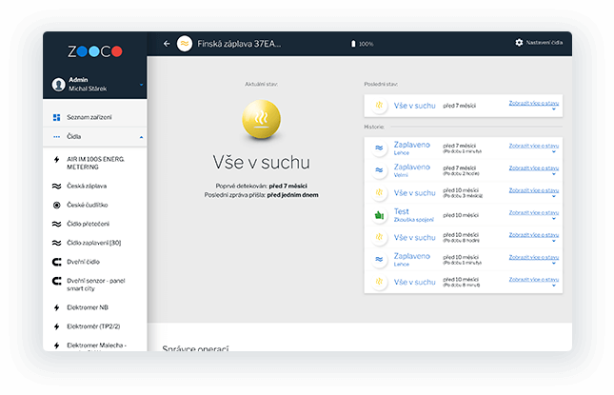Viewport: 614px width, 395px height.
Task: Click the large Vše v suchu status text
Action: pyautogui.click(x=261, y=163)
